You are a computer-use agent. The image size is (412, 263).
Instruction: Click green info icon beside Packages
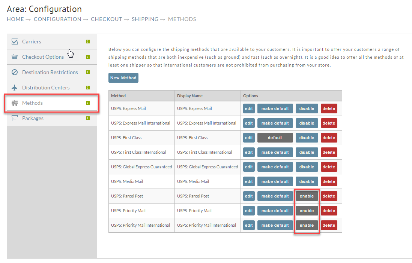click(x=88, y=118)
